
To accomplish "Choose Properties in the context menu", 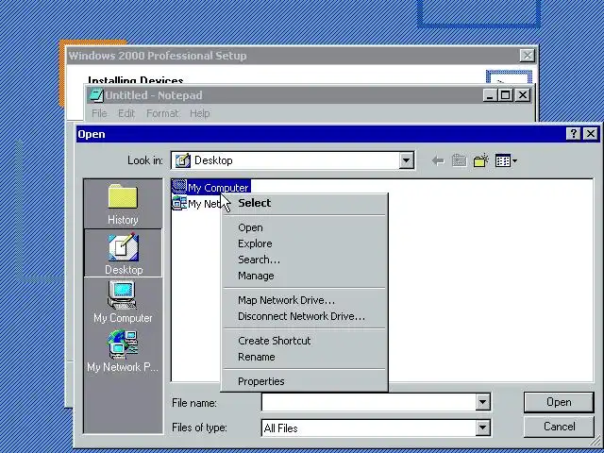I will pos(304,381).
